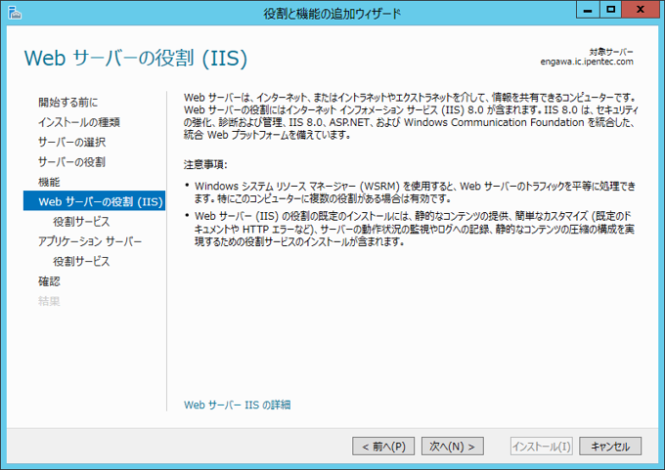The height and width of the screenshot is (470, 665).
Task: Click the title 役割と機能の追加ウィザード
Action: (332, 14)
